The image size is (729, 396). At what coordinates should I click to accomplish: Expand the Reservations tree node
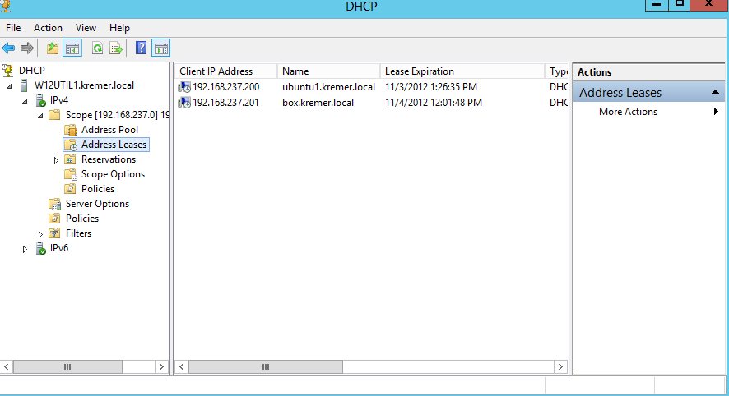(56, 159)
